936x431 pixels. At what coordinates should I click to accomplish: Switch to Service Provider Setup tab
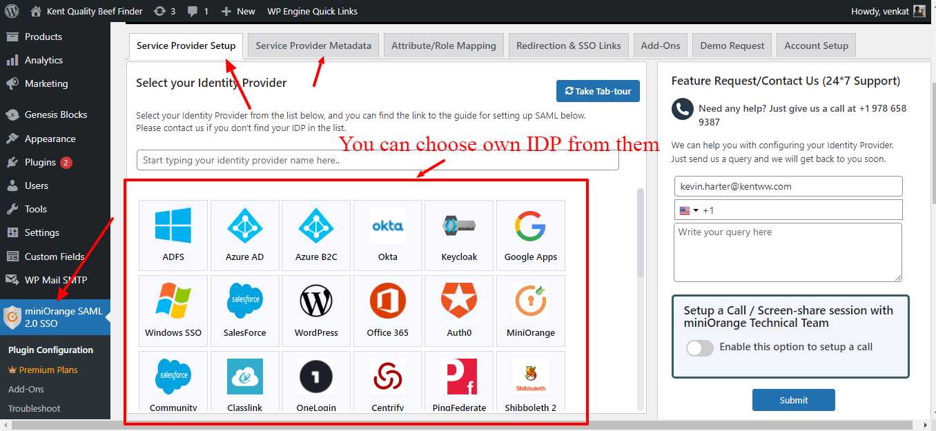[186, 46]
